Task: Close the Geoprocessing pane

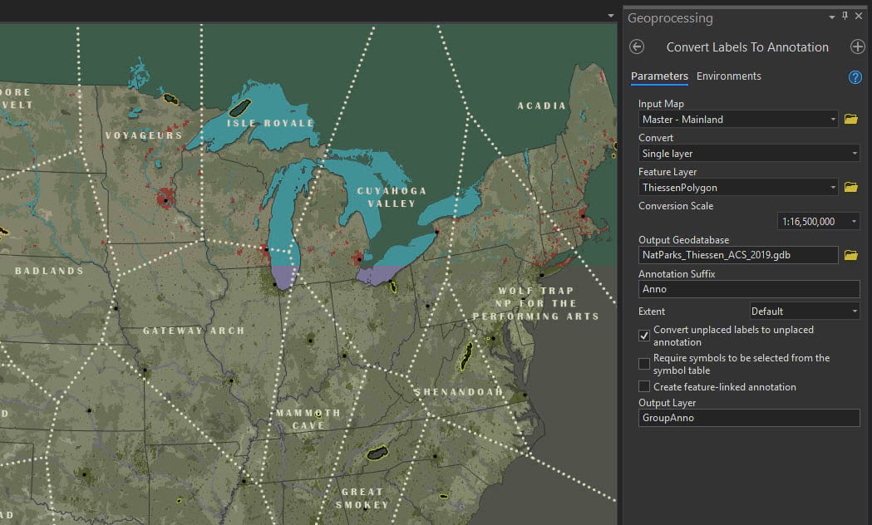Action: pyautogui.click(x=859, y=16)
